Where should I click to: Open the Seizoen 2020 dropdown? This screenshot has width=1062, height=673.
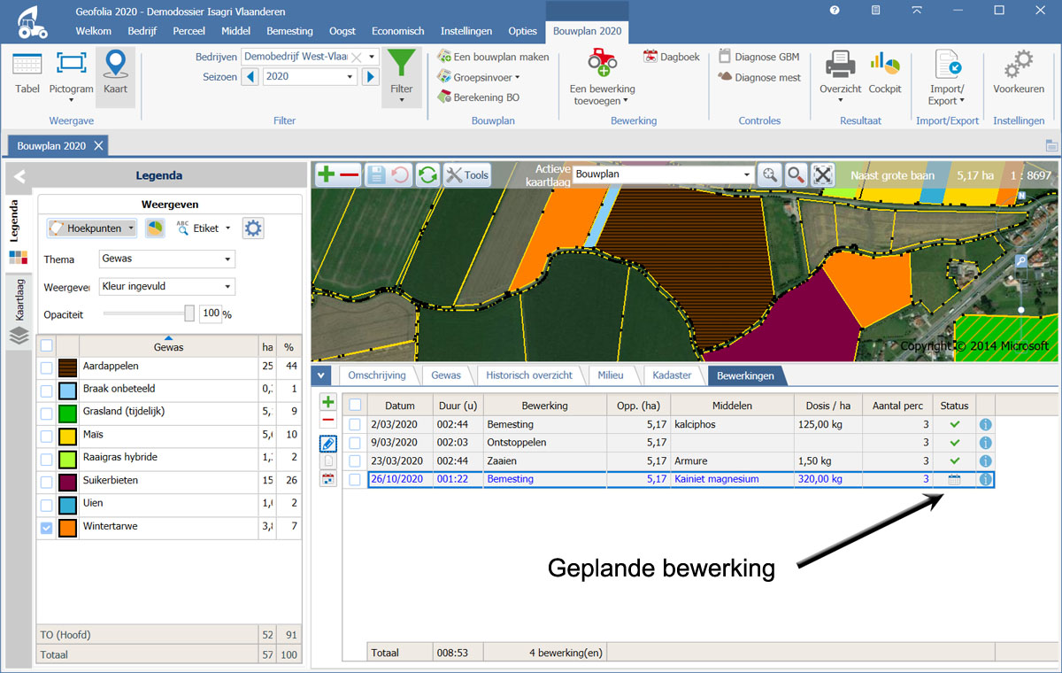coord(351,77)
